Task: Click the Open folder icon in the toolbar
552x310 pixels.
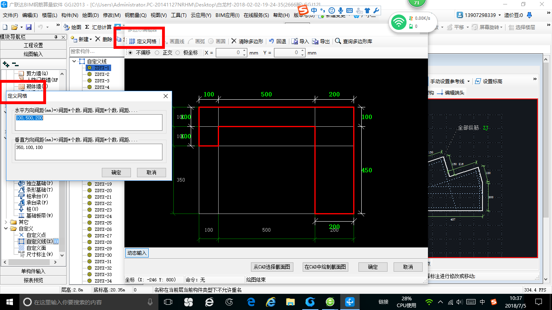Action: point(14,27)
